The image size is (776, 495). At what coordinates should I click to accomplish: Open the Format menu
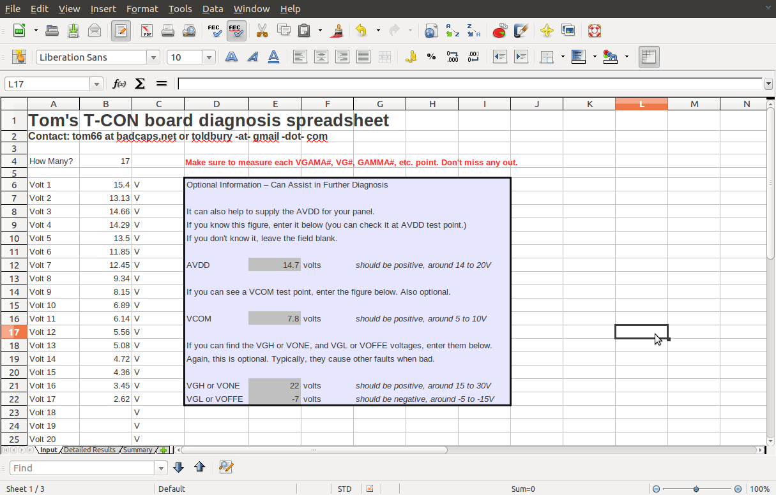coord(142,8)
